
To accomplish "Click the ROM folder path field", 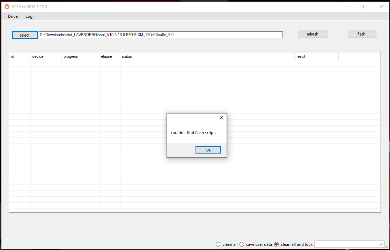I will point(161,35).
